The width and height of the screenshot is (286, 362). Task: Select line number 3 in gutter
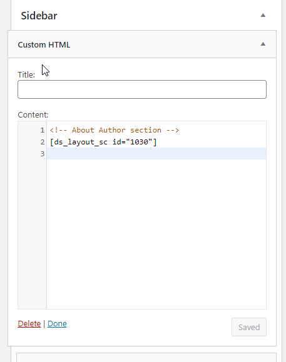click(x=43, y=154)
